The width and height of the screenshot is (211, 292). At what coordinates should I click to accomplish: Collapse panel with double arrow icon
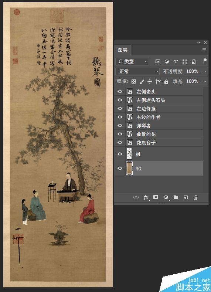[199, 43]
